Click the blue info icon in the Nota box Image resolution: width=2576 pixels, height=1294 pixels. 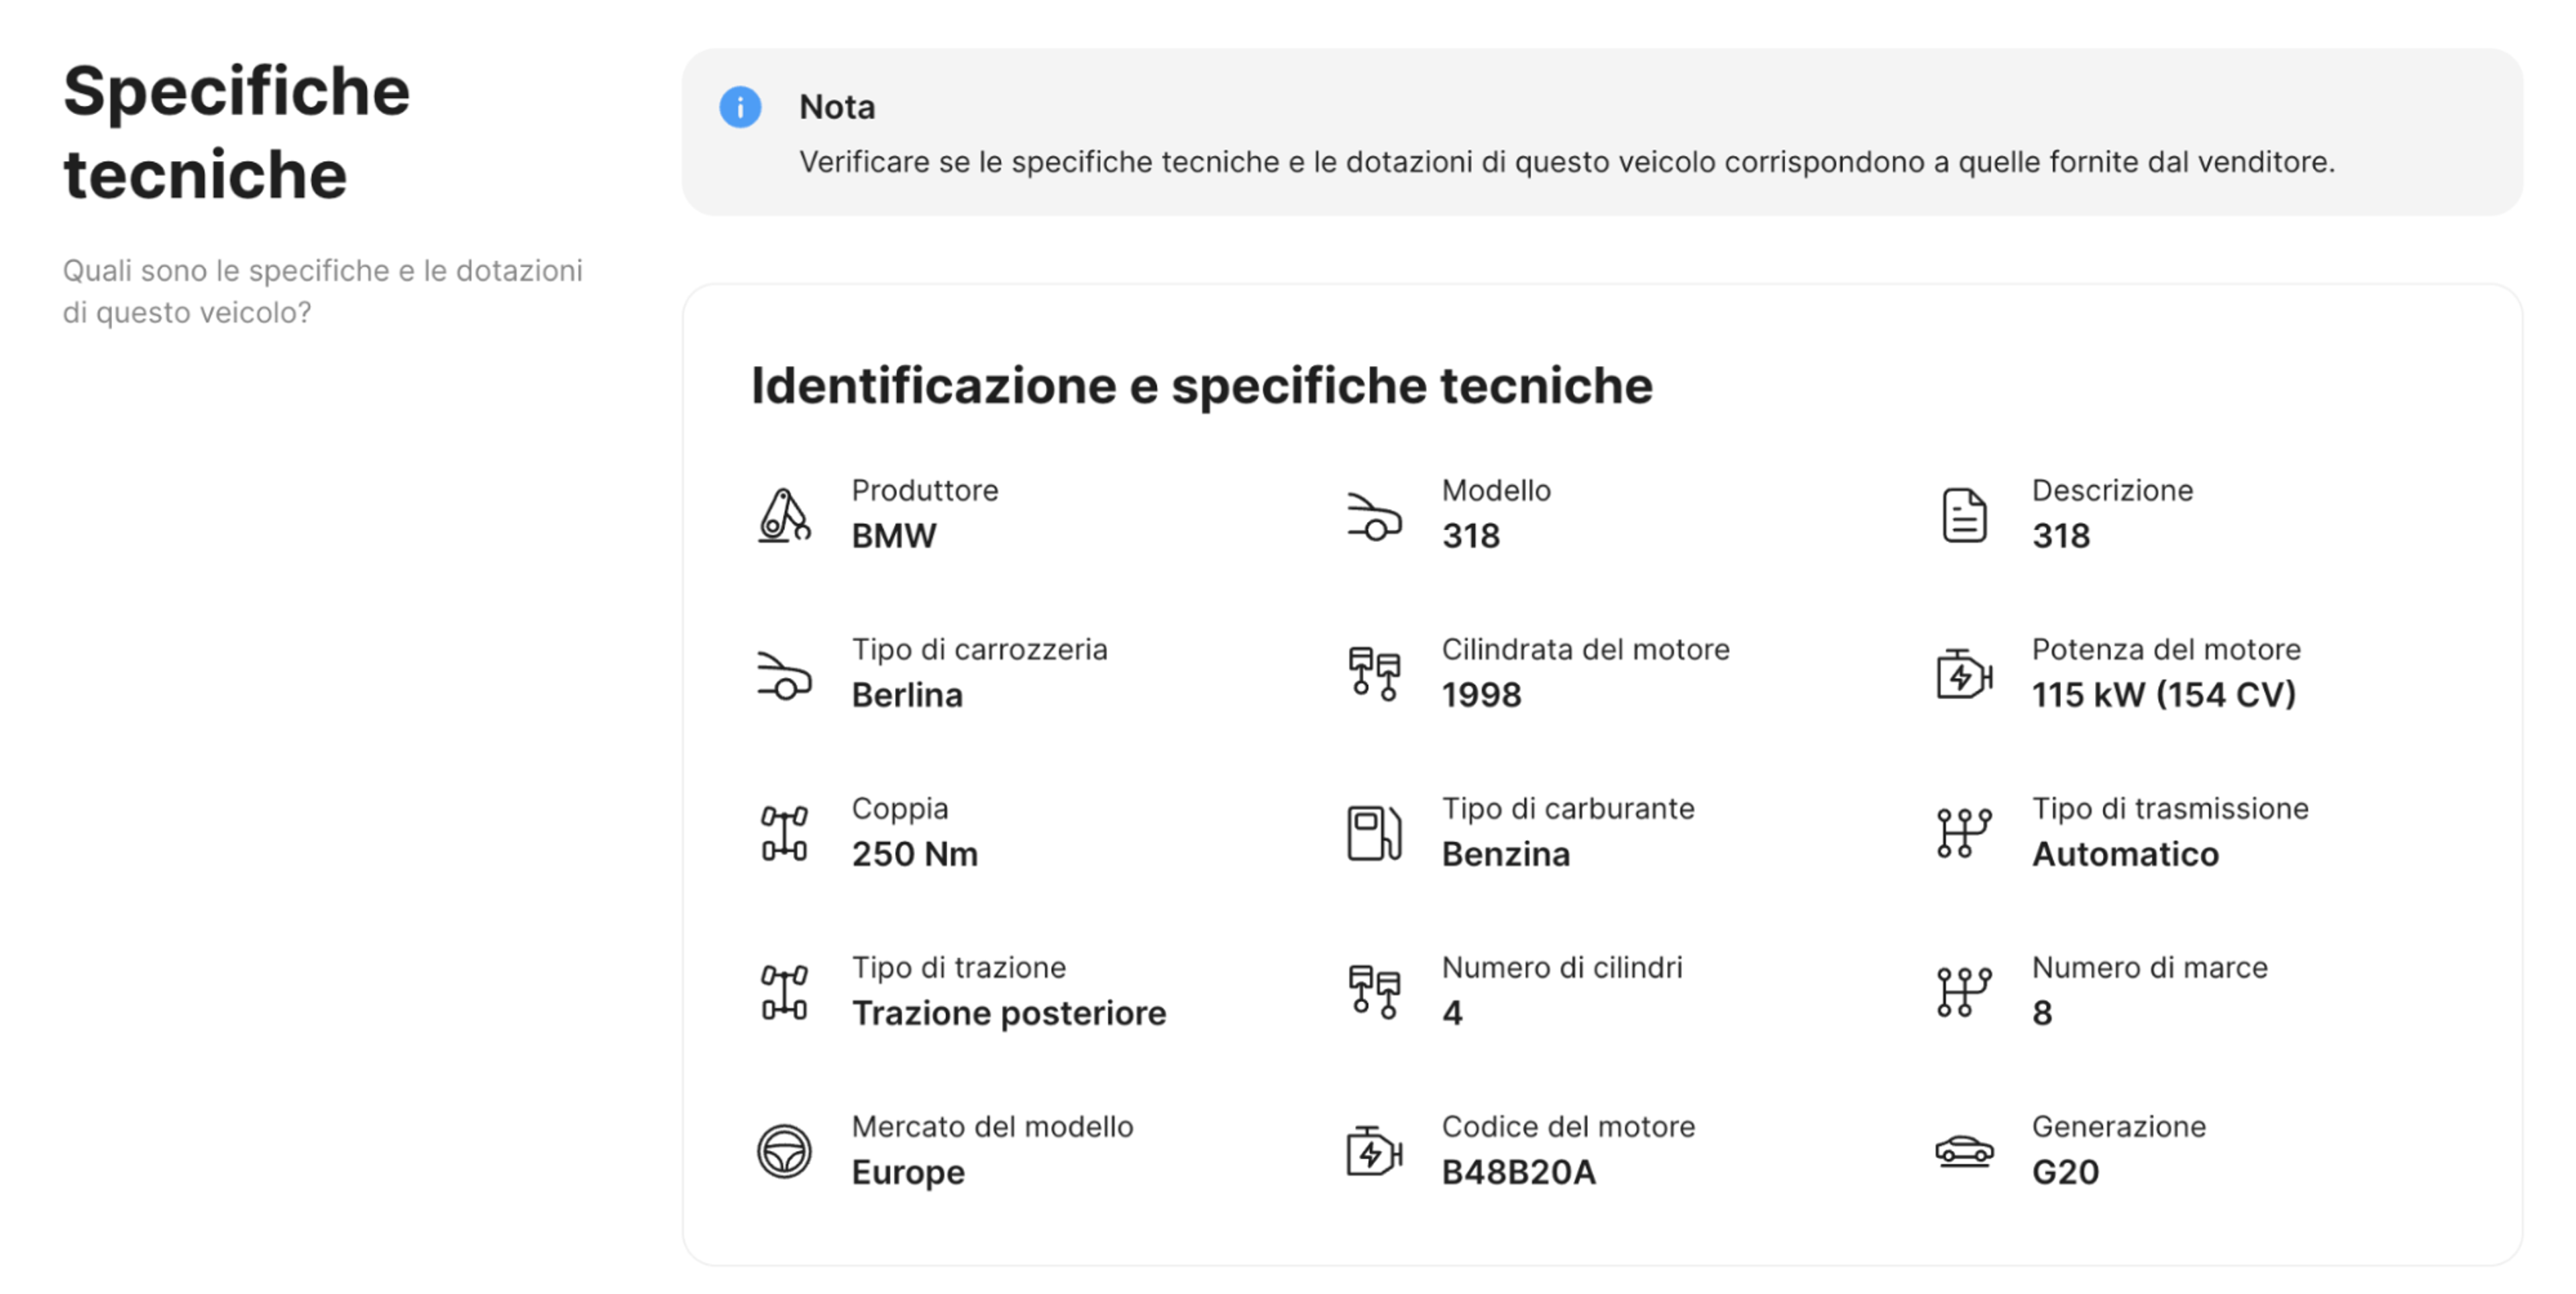pyautogui.click(x=740, y=107)
